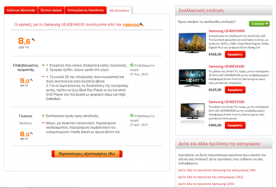Click the Samsung UE40ES5500 TV thumbnail
Viewport: 276px width, 188px height.
pos(193,111)
